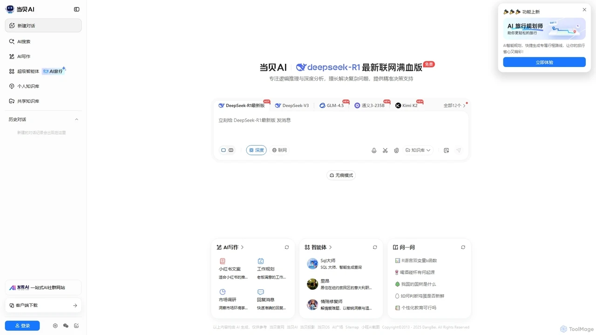Open the Sql大师 agent

(x=340, y=264)
